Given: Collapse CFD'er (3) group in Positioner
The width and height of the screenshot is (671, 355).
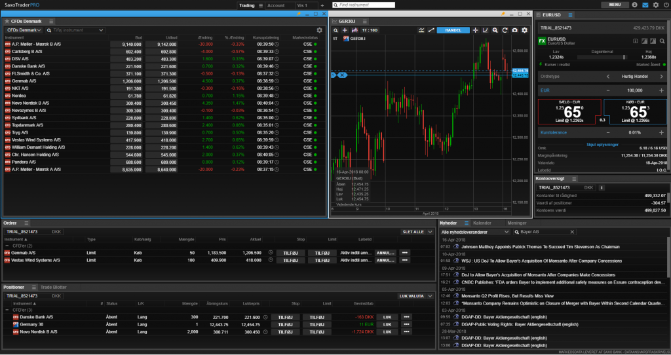Looking at the screenshot, I should tap(7, 310).
